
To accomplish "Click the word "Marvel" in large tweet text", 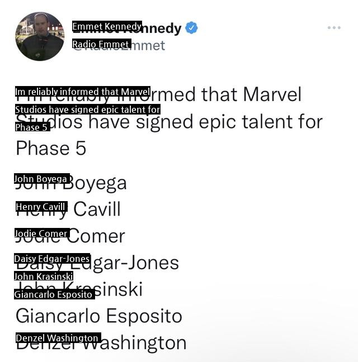I will [x=271, y=94].
